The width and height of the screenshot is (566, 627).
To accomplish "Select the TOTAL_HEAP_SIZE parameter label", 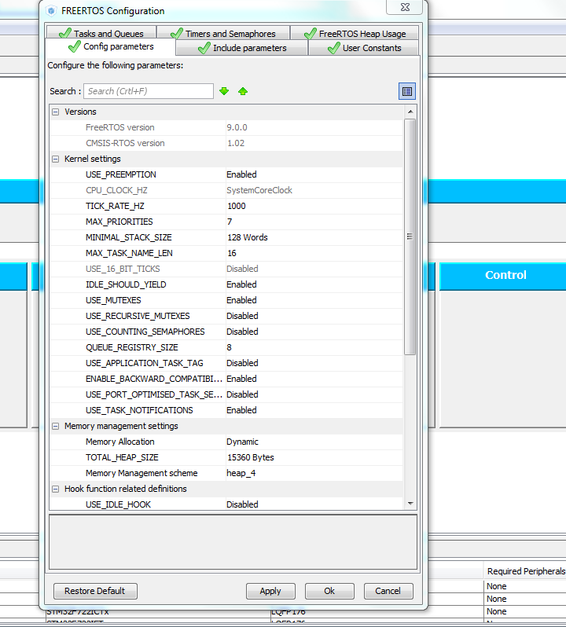I will (x=122, y=457).
